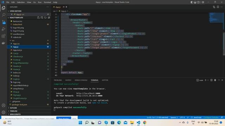Open the Customize Layout icon
This screenshot has width=225, height=126.
tap(203, 2)
